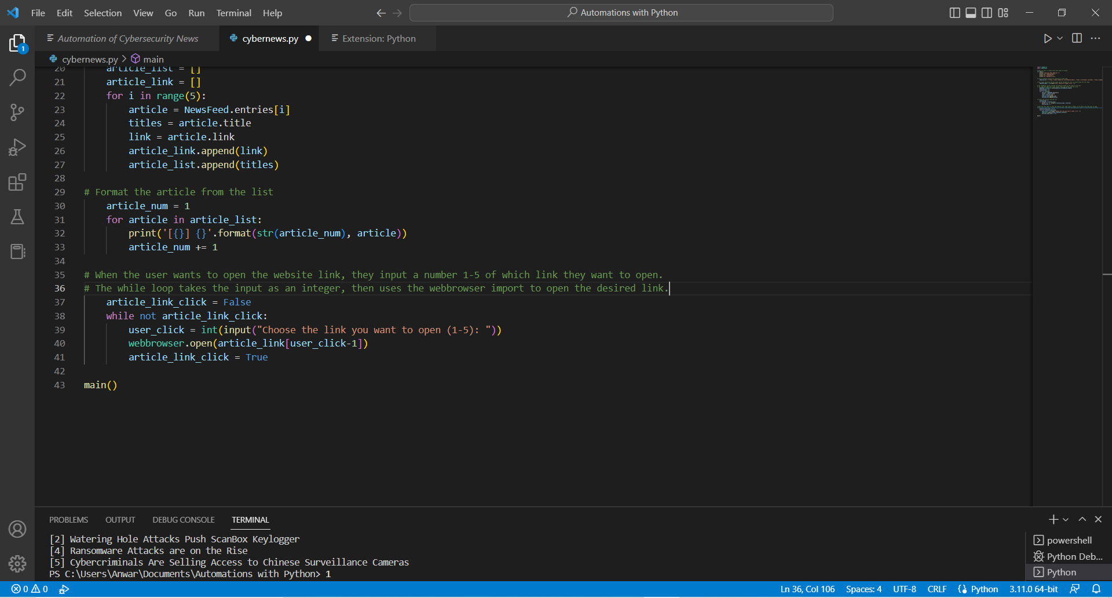1112x598 pixels.
Task: Open the Source Control view
Action: tap(17, 112)
